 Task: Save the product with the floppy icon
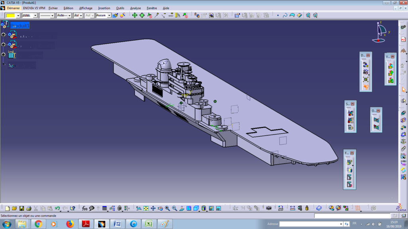(x=22, y=208)
